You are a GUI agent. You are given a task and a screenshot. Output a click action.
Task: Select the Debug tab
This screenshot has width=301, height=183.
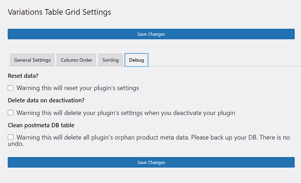(136, 60)
